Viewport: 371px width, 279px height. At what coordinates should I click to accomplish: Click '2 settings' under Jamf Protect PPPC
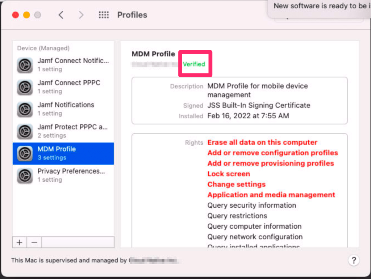tap(52, 135)
